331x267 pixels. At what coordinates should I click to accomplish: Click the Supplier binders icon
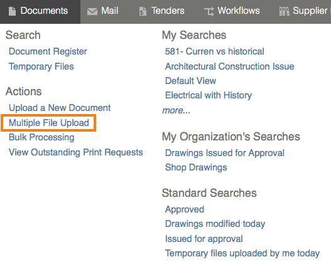click(284, 11)
